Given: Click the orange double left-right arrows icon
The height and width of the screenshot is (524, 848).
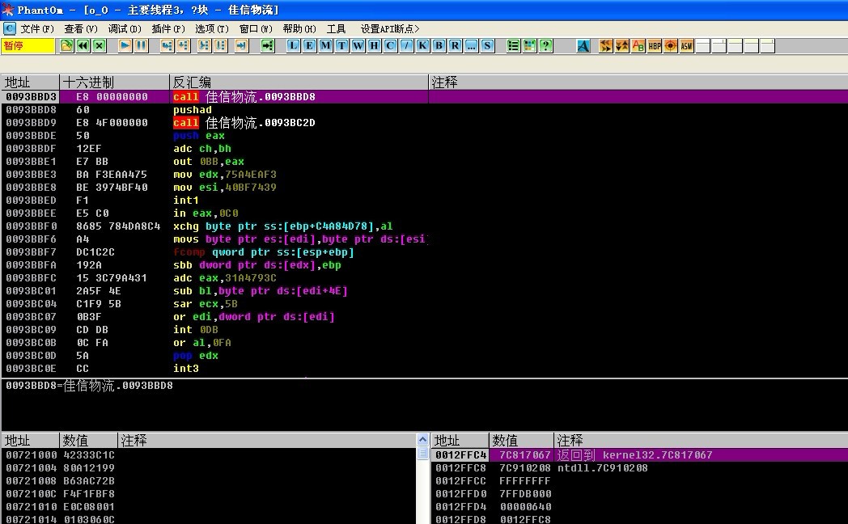Looking at the screenshot, I should coord(606,46).
